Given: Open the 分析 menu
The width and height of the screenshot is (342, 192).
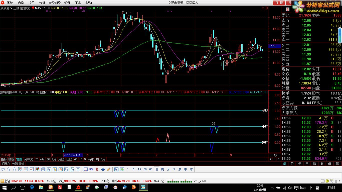Looking at the screenshot, I should (x=42, y=3).
